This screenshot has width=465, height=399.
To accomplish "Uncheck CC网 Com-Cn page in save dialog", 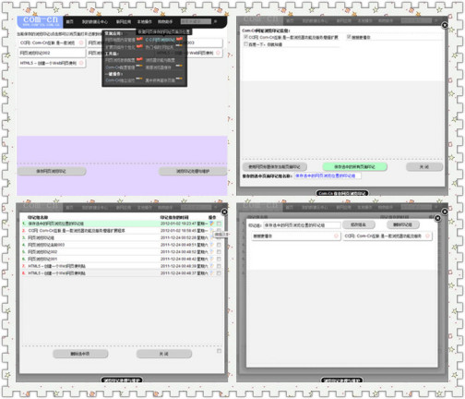I will point(245,37).
